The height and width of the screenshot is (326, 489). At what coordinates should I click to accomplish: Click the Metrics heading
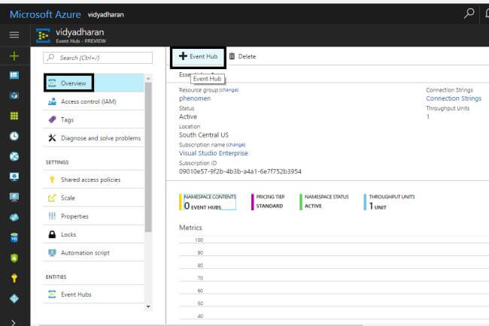click(190, 228)
